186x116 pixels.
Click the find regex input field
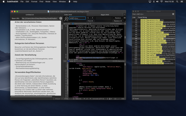77,18
